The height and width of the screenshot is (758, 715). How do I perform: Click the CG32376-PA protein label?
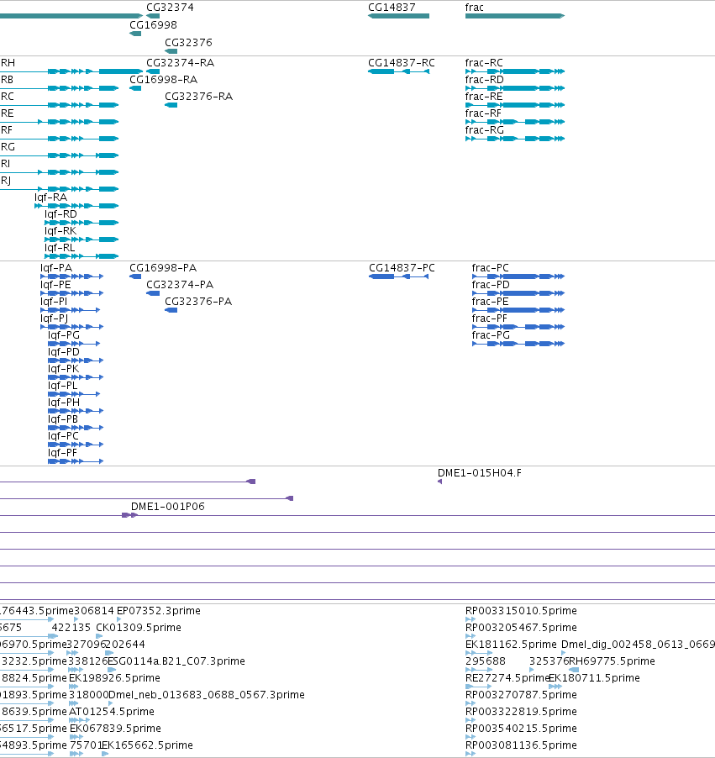pos(198,302)
